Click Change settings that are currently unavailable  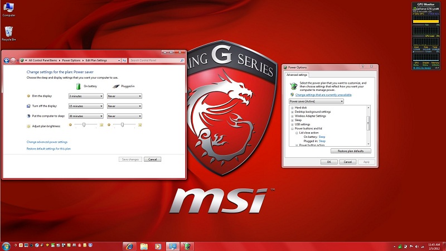click(323, 95)
